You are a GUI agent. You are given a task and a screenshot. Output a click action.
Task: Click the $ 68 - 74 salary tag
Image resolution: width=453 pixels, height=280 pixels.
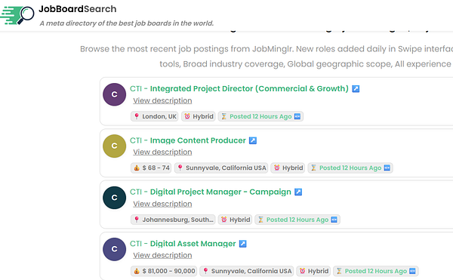(x=151, y=168)
